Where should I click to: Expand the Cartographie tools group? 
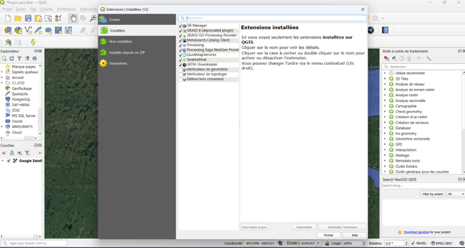[385, 107]
